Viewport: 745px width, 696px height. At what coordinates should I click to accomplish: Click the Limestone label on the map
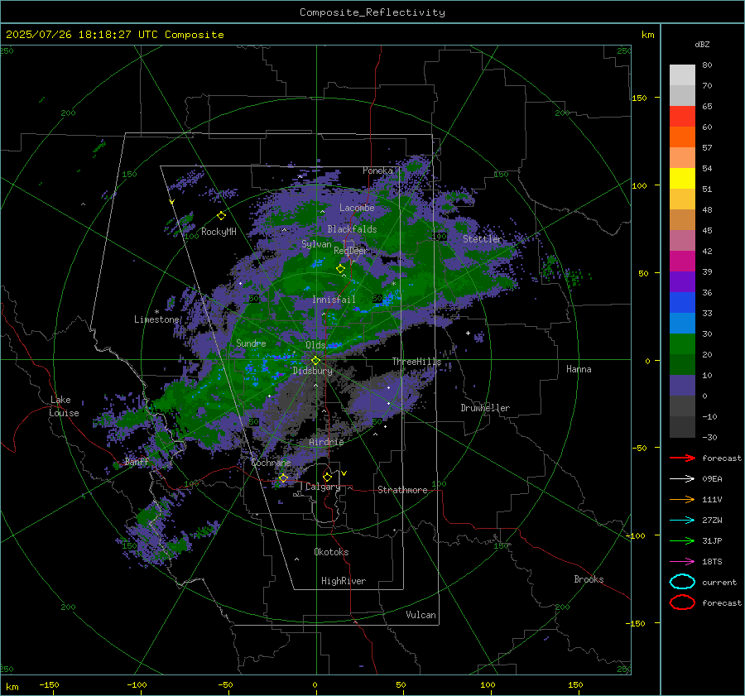point(156,319)
